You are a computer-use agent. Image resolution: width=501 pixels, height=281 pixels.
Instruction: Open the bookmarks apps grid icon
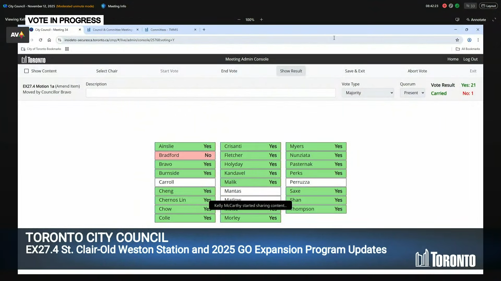coord(67,49)
